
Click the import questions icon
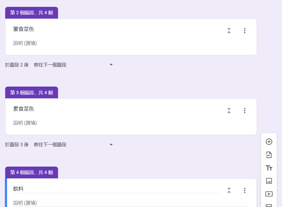coord(269,155)
